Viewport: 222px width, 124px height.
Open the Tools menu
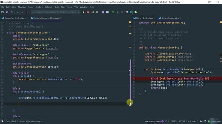click(x=69, y=7)
